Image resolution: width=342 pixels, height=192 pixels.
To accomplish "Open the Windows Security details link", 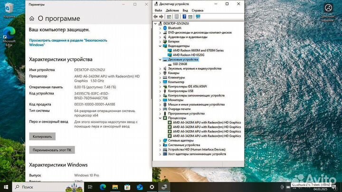I will click(x=68, y=43).
